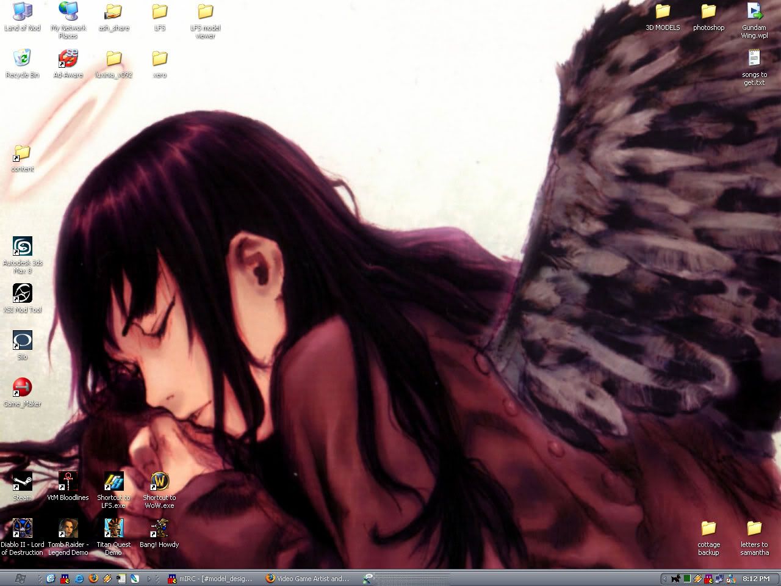Launch the XSI Mod Tool shortcut
Image resolution: width=781 pixels, height=586 pixels.
coord(23,298)
